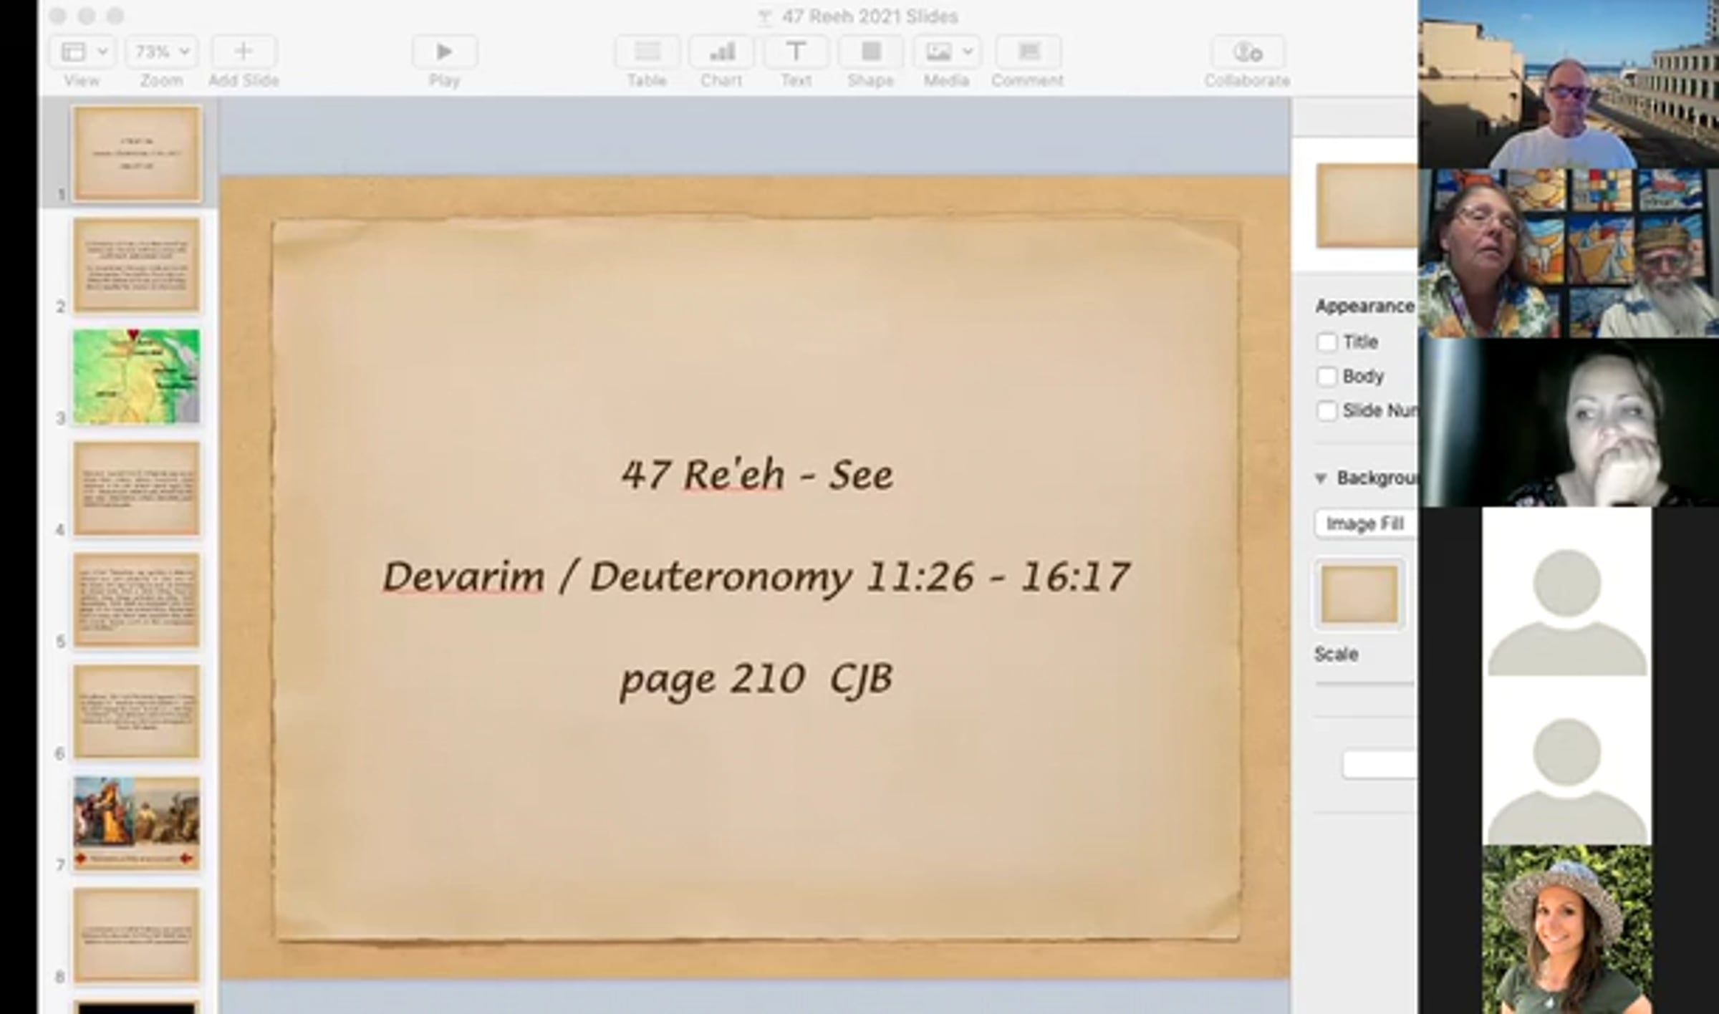Viewport: 1719px width, 1014px height.
Task: Click the Collaborate icon
Action: coord(1247,52)
